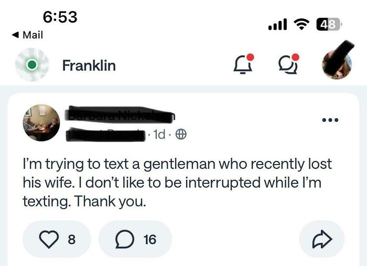The width and height of the screenshot is (367, 266).
Task: Tap the Franklin neighborhood logo
Action: pos(31,65)
